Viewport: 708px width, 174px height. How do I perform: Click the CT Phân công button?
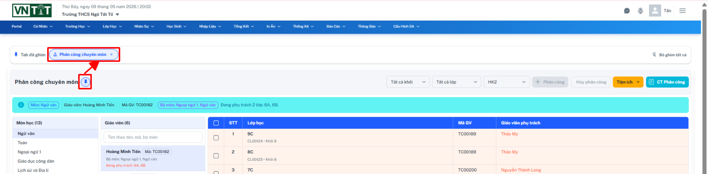click(667, 82)
